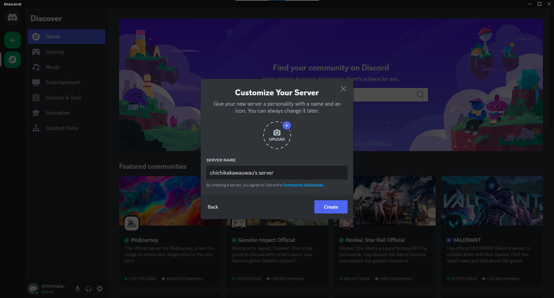The width and height of the screenshot is (554, 298).
Task: Click "1,744,180 Members" on Genshin card
Action: tap(287, 279)
